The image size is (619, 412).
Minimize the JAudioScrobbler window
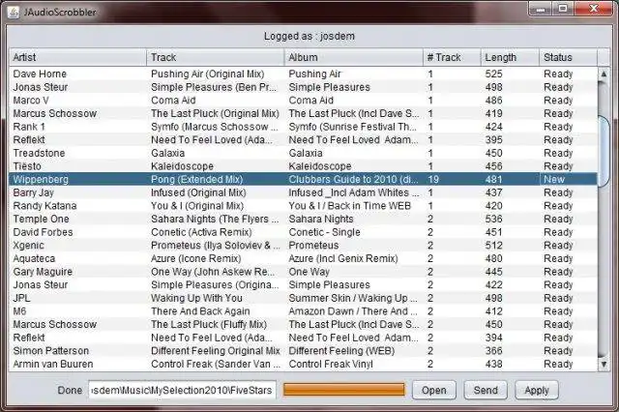pyautogui.click(x=542, y=9)
